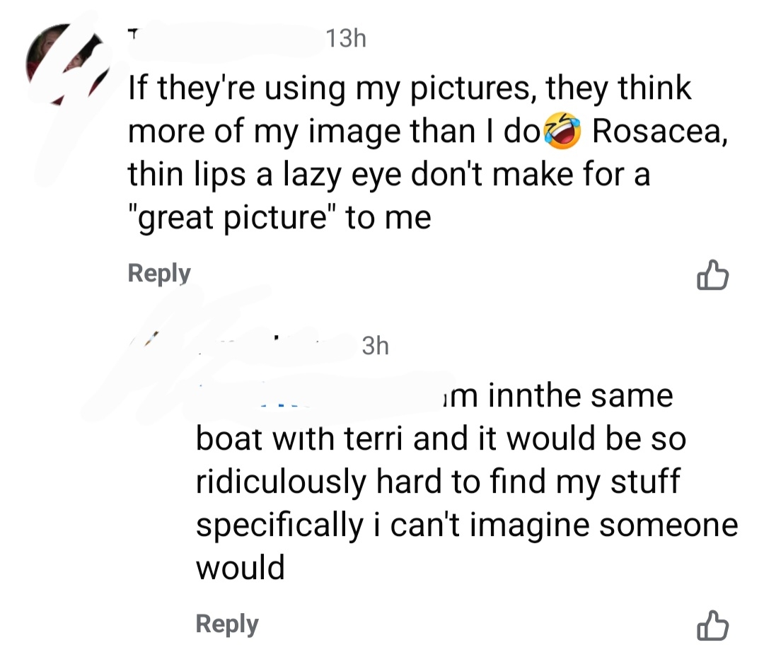
Task: Like the reply mentioning same boat with terri
Action: [x=712, y=626]
